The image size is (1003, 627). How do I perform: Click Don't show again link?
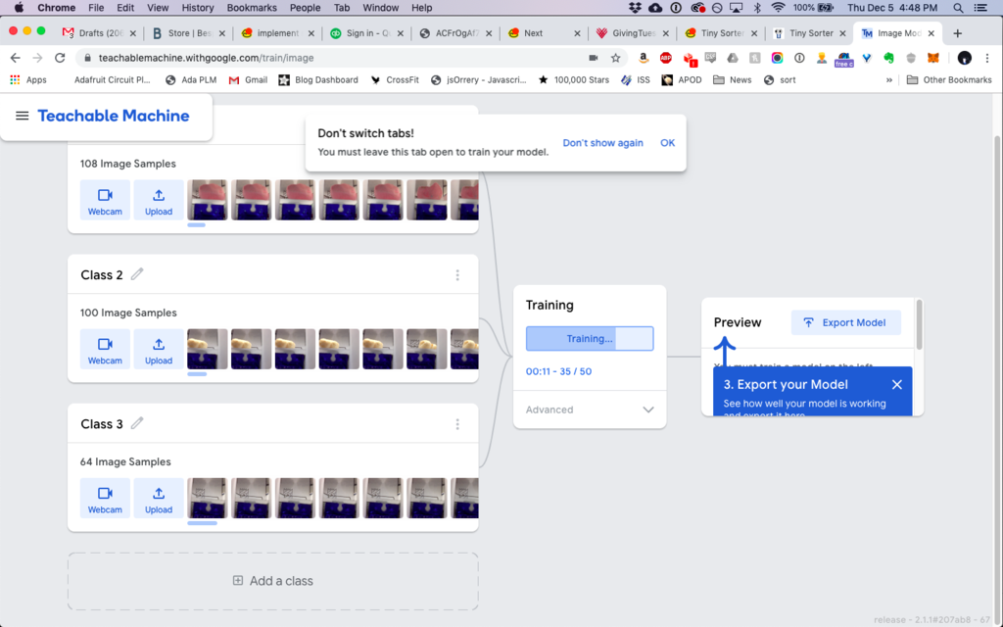[602, 143]
